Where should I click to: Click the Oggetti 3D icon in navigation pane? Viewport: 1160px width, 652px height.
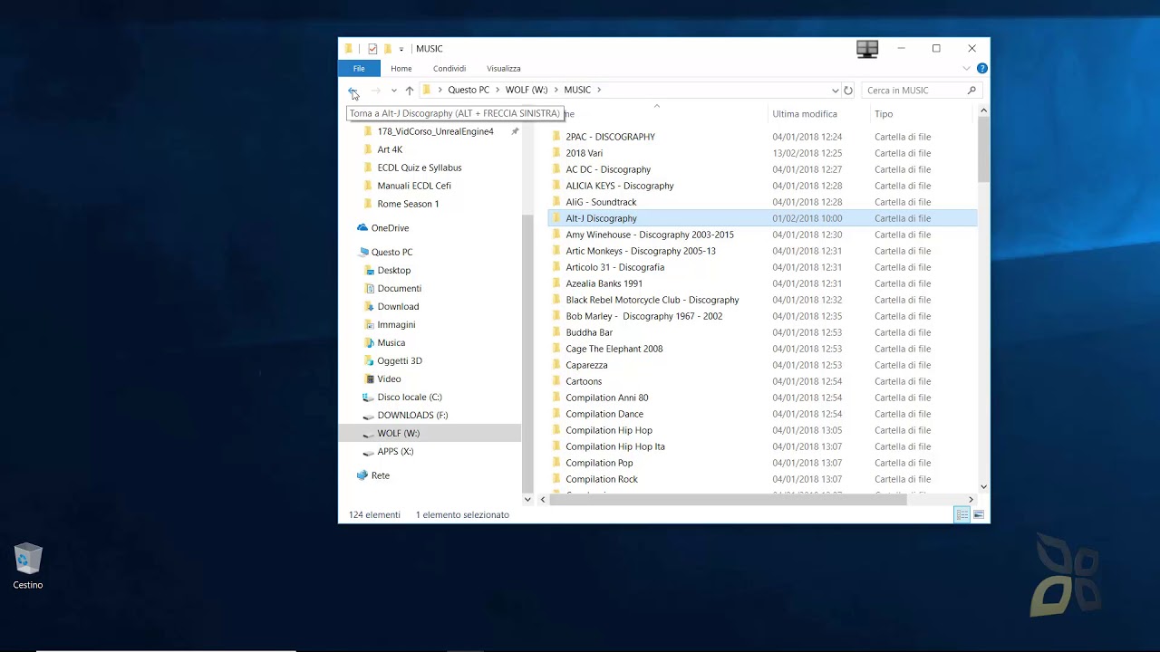click(369, 361)
